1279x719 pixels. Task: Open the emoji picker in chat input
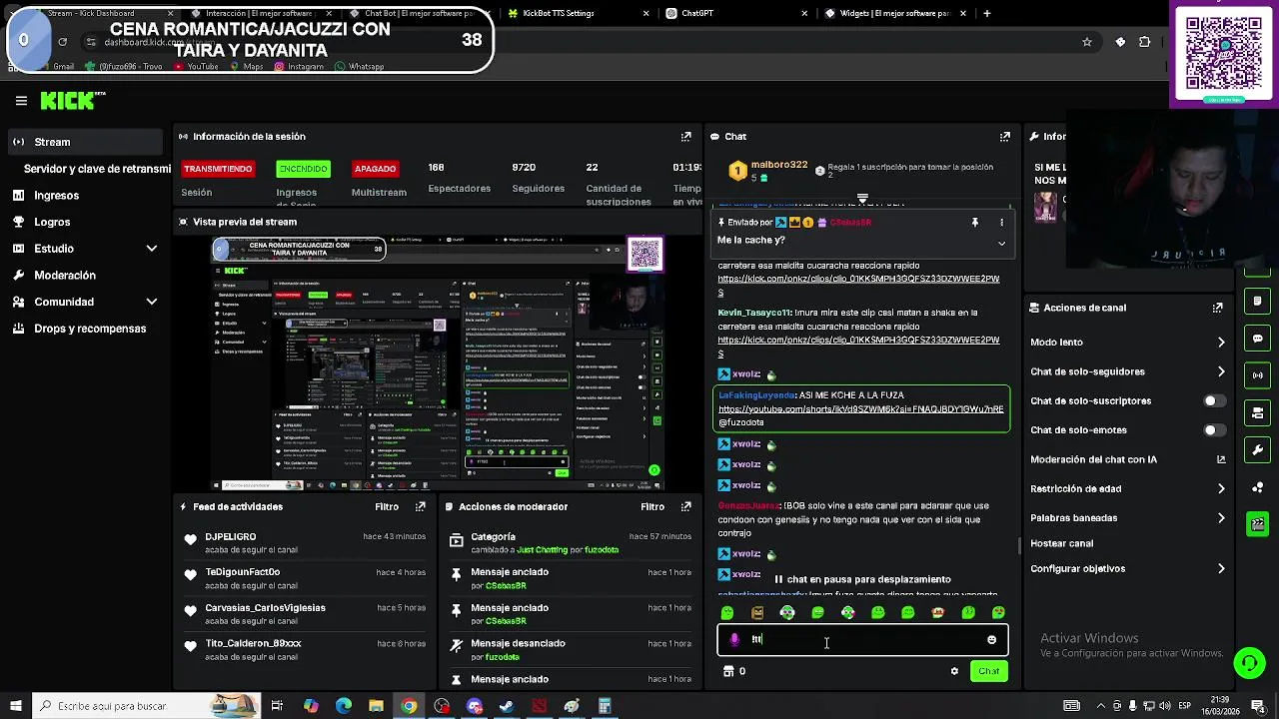pos(991,639)
